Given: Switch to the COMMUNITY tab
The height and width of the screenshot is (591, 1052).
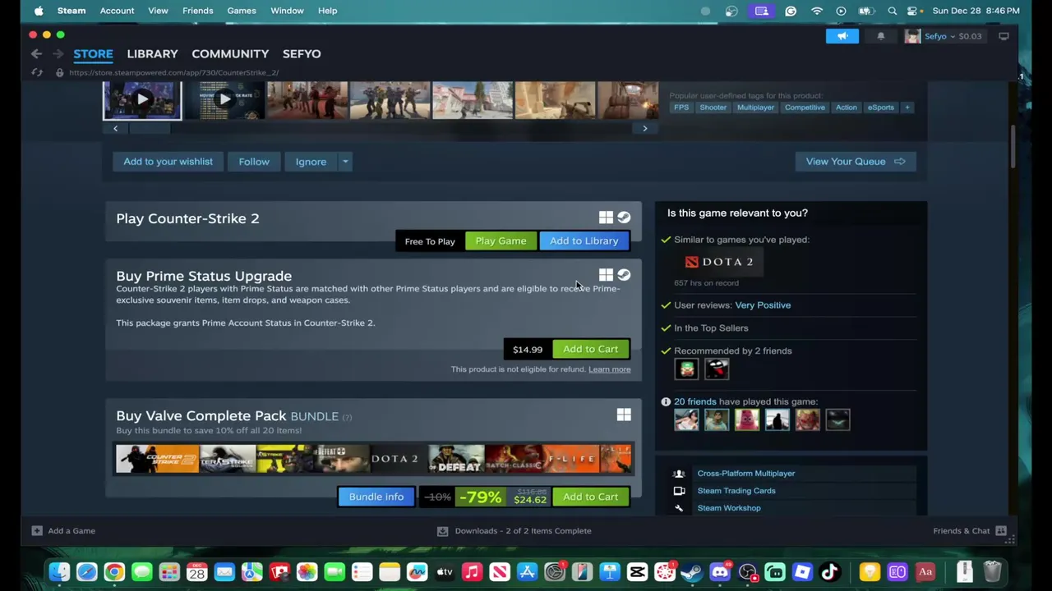Looking at the screenshot, I should pyautogui.click(x=230, y=53).
